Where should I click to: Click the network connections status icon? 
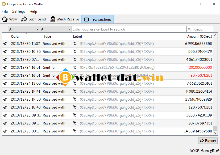(x=212, y=151)
